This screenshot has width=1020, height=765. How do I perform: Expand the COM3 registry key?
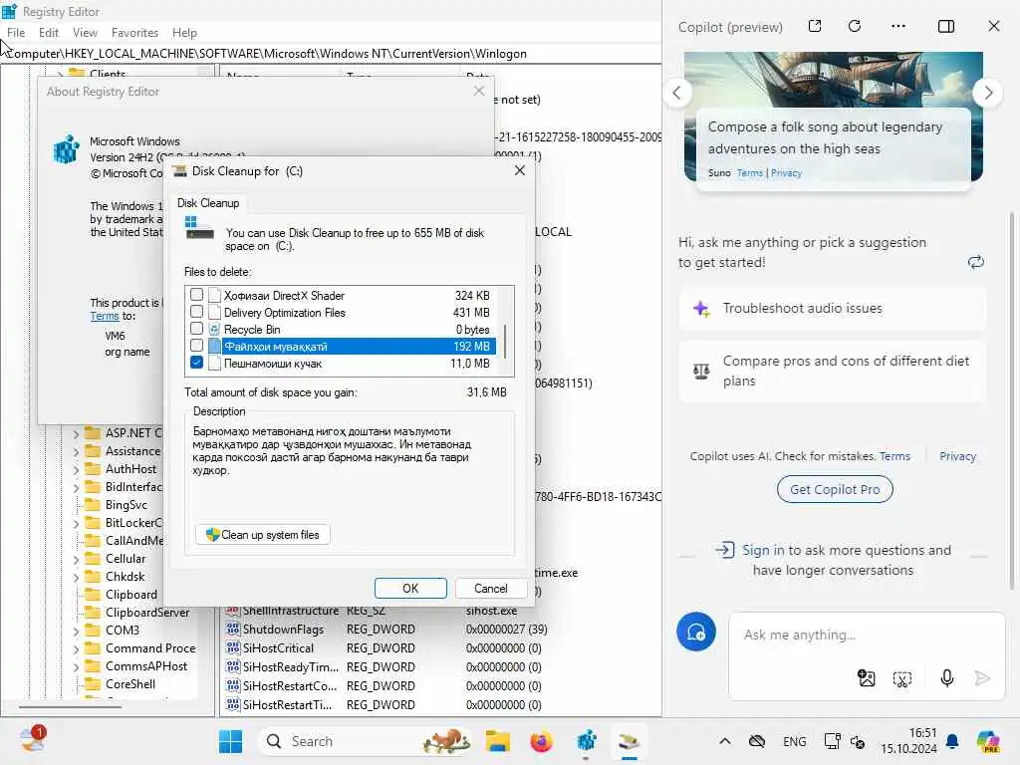coord(76,631)
